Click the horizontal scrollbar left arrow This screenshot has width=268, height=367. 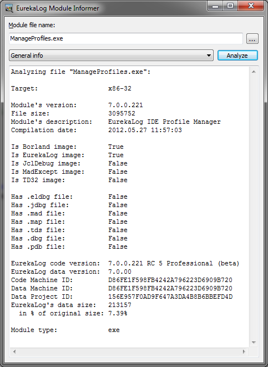point(14,351)
